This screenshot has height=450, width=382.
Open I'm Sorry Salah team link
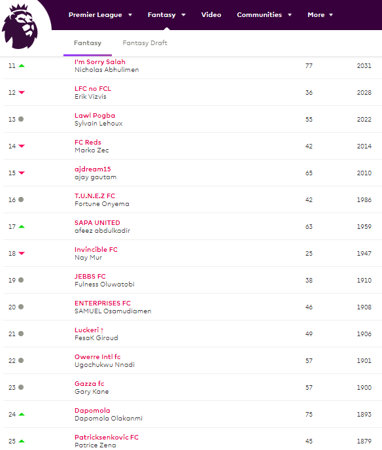100,61
